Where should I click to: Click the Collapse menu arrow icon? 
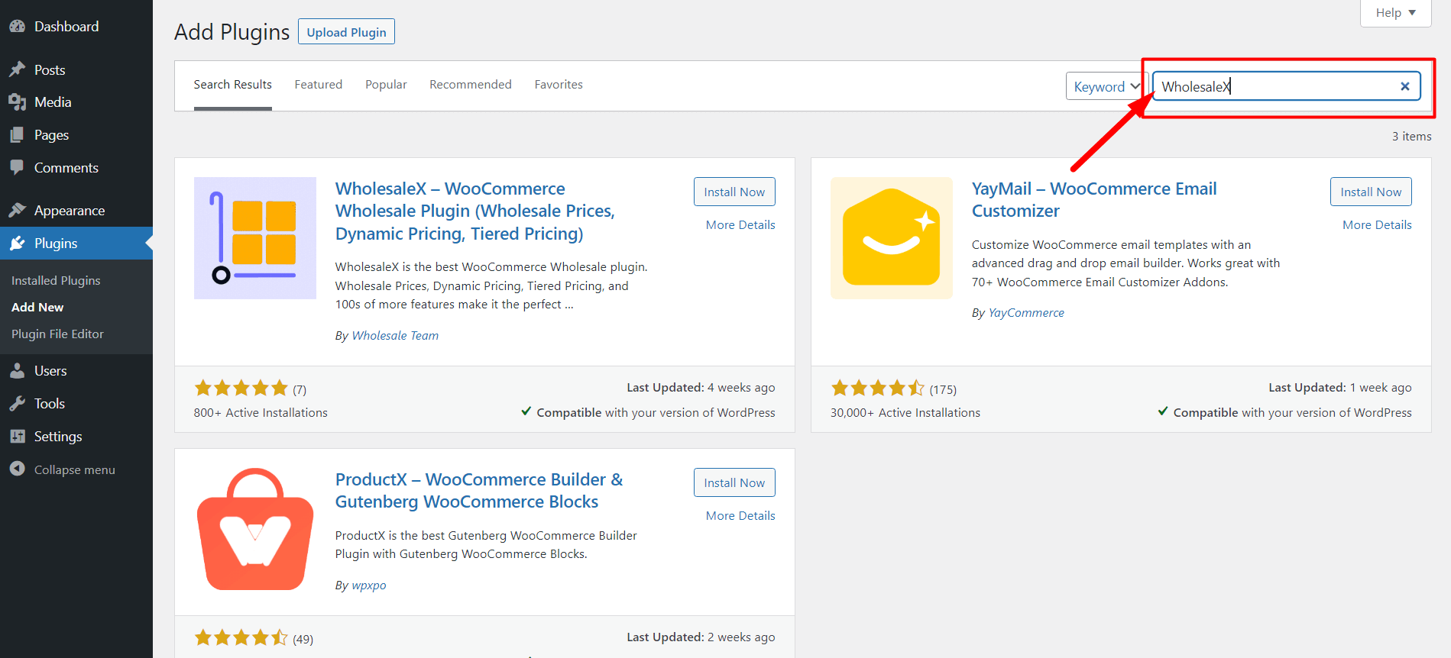pyautogui.click(x=18, y=469)
